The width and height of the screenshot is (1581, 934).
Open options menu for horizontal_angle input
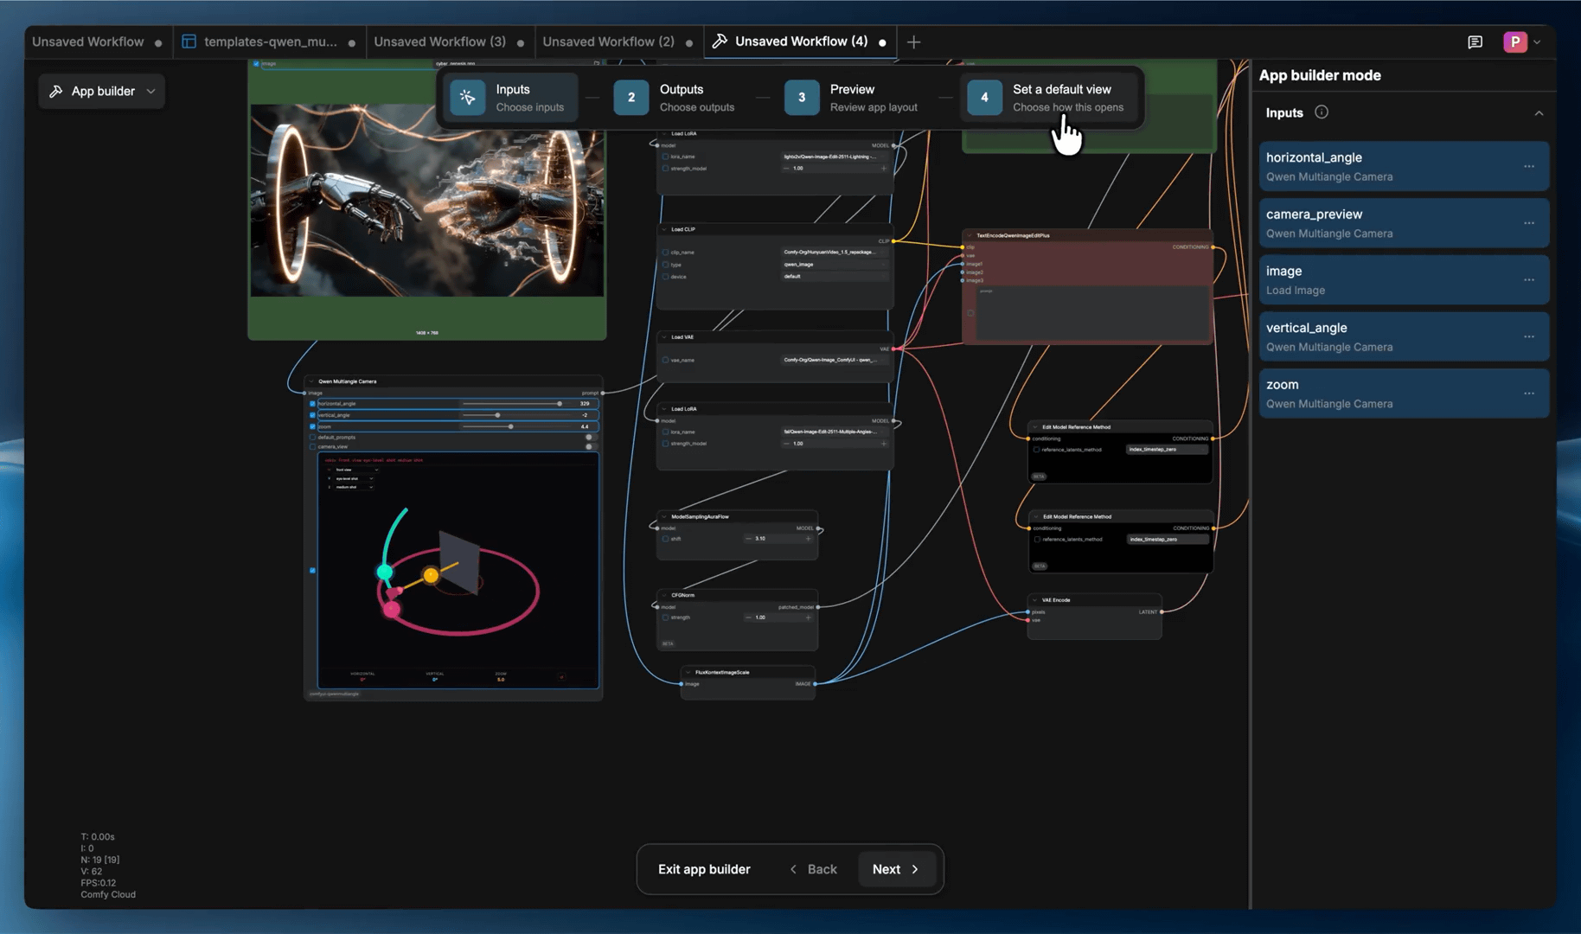1531,166
